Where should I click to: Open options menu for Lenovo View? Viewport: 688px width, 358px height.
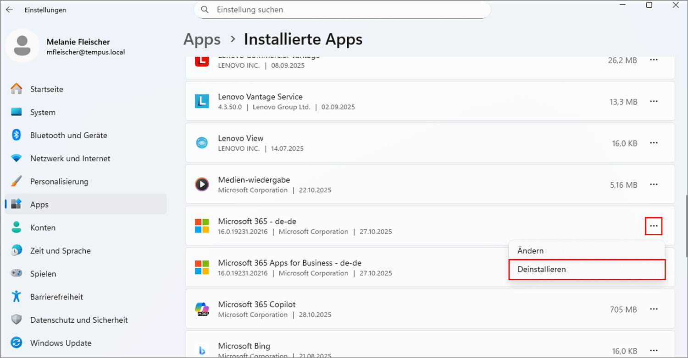point(654,143)
